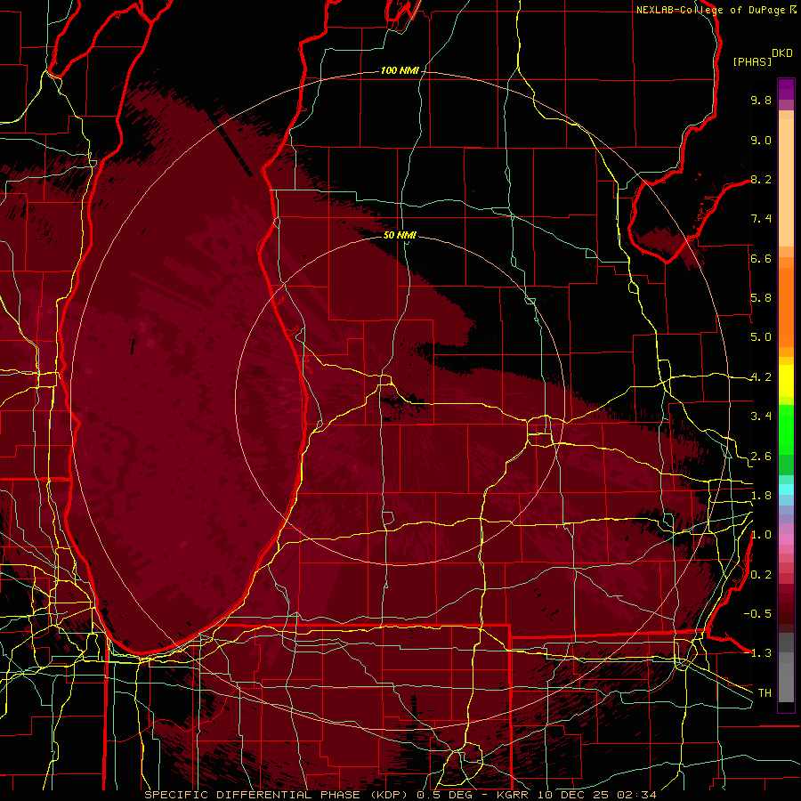This screenshot has height=801, width=801.
Task: Click the 4.2 value on color scale
Action: tap(761, 377)
